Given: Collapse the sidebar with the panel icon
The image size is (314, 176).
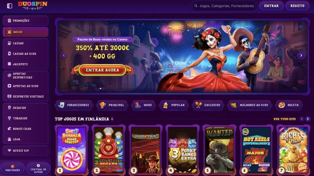Looking at the screenshot, I should click(x=9, y=6).
